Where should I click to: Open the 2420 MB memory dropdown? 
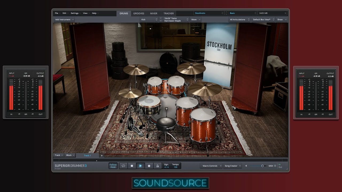click(273, 13)
